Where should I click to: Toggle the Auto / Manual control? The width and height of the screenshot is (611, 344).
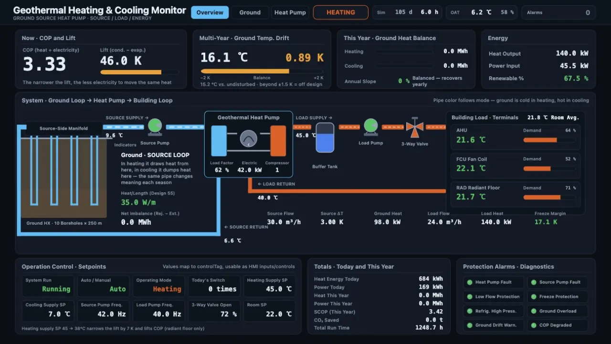(x=103, y=285)
